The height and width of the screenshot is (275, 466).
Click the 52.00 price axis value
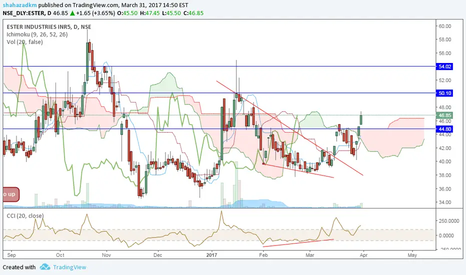click(x=444, y=80)
